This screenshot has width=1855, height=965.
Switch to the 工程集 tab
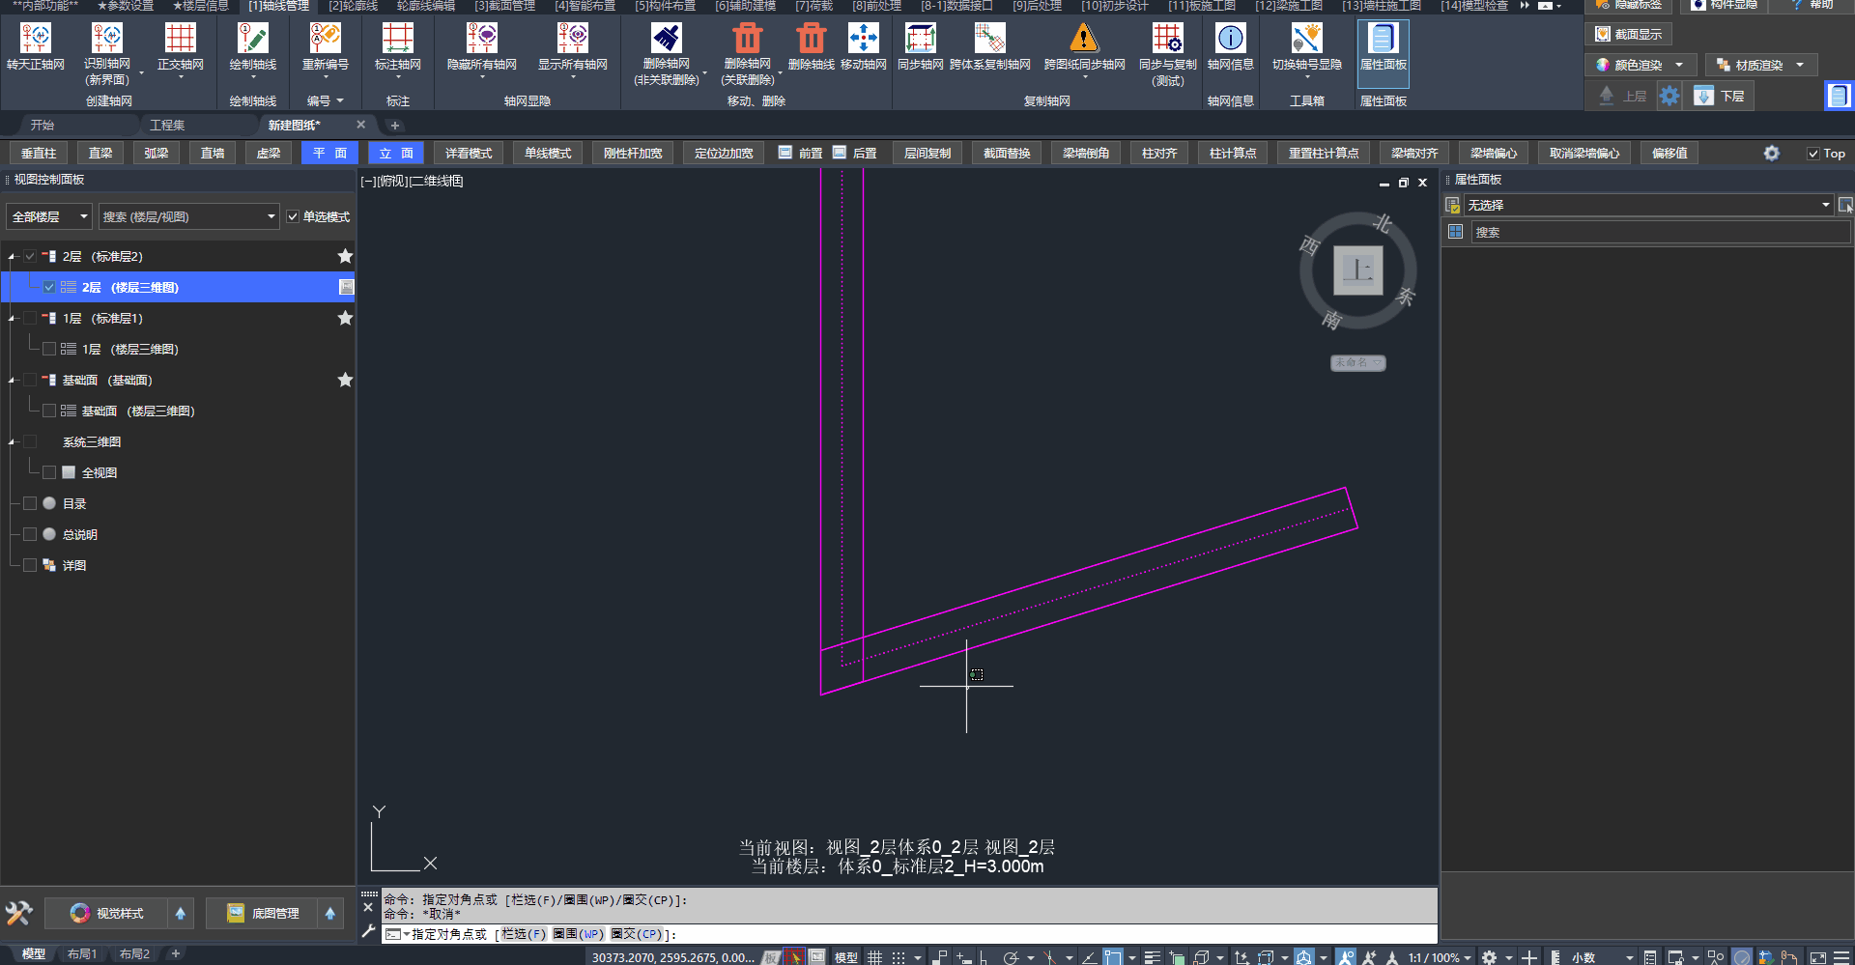coord(166,126)
